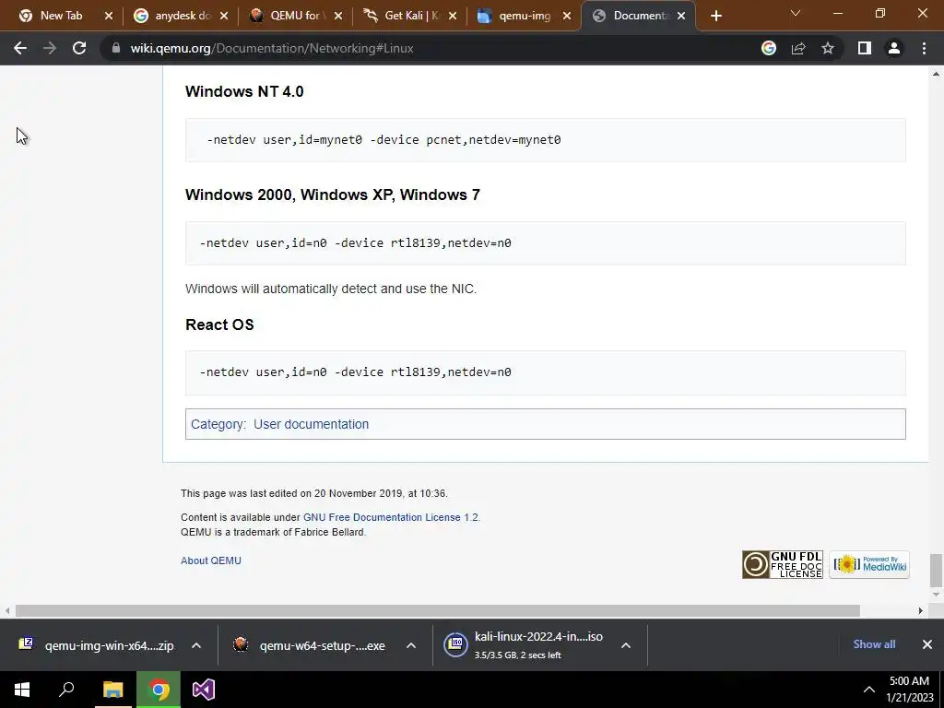
Task: Click the GNU FDL license badge
Action: click(782, 565)
